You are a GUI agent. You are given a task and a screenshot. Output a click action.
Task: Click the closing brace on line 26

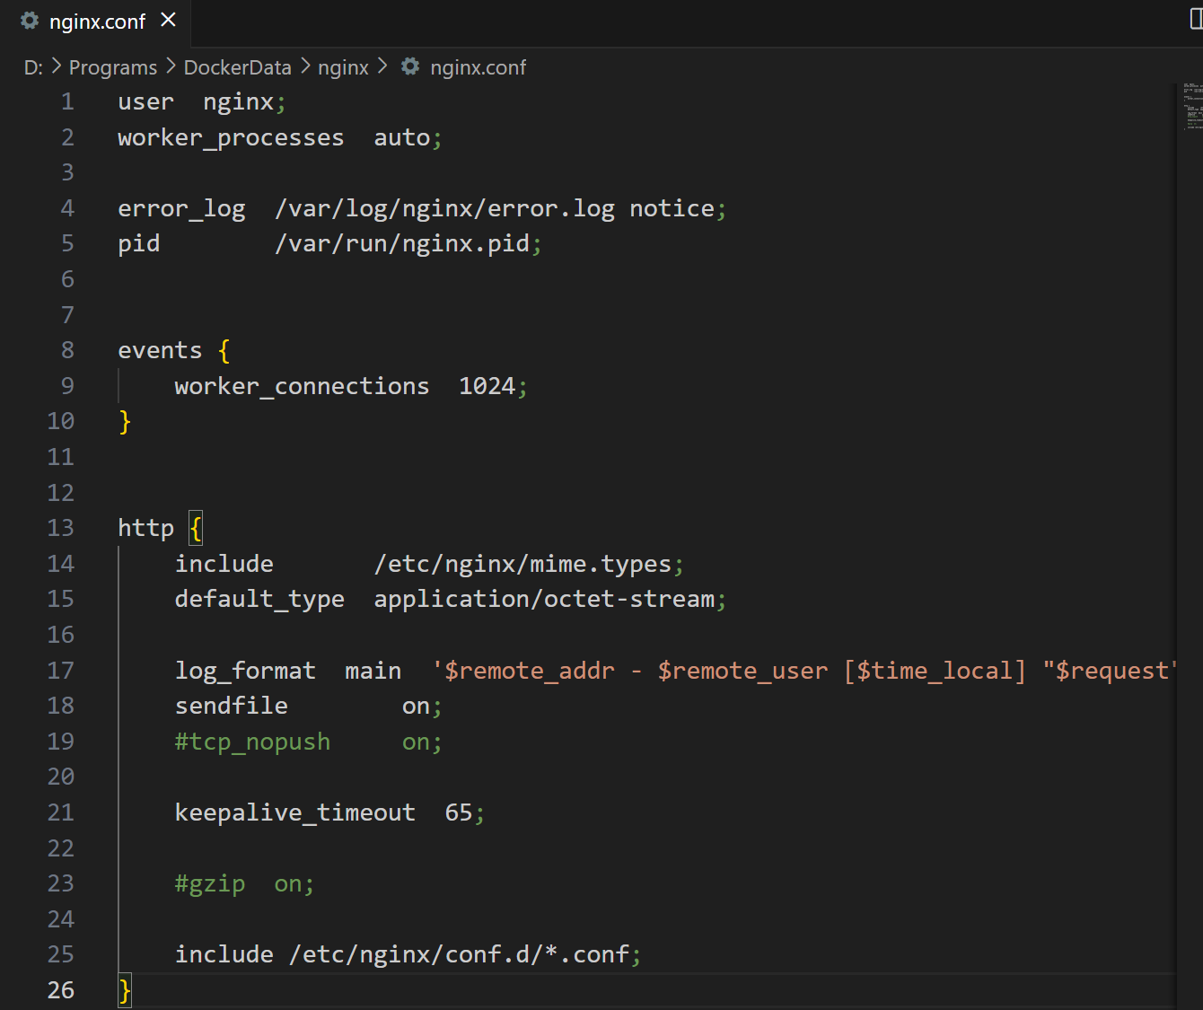(125, 991)
